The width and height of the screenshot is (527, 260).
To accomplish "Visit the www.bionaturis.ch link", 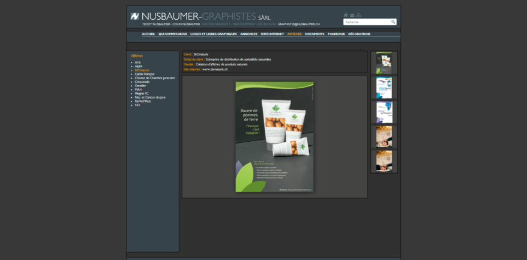I will [x=215, y=69].
